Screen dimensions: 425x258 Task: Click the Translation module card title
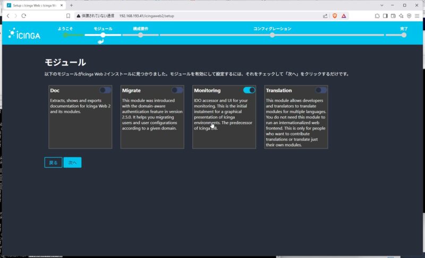[x=278, y=90]
